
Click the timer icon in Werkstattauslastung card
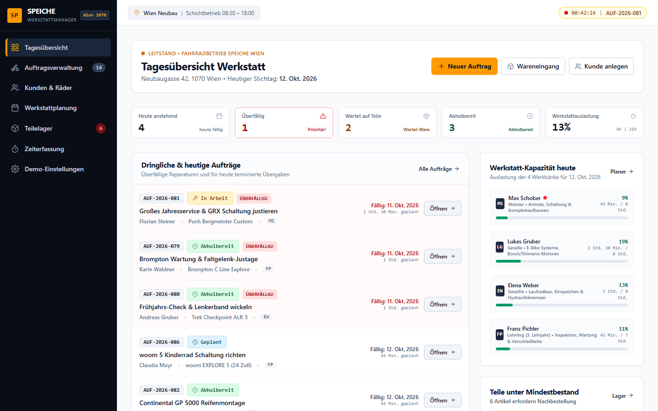click(x=633, y=116)
